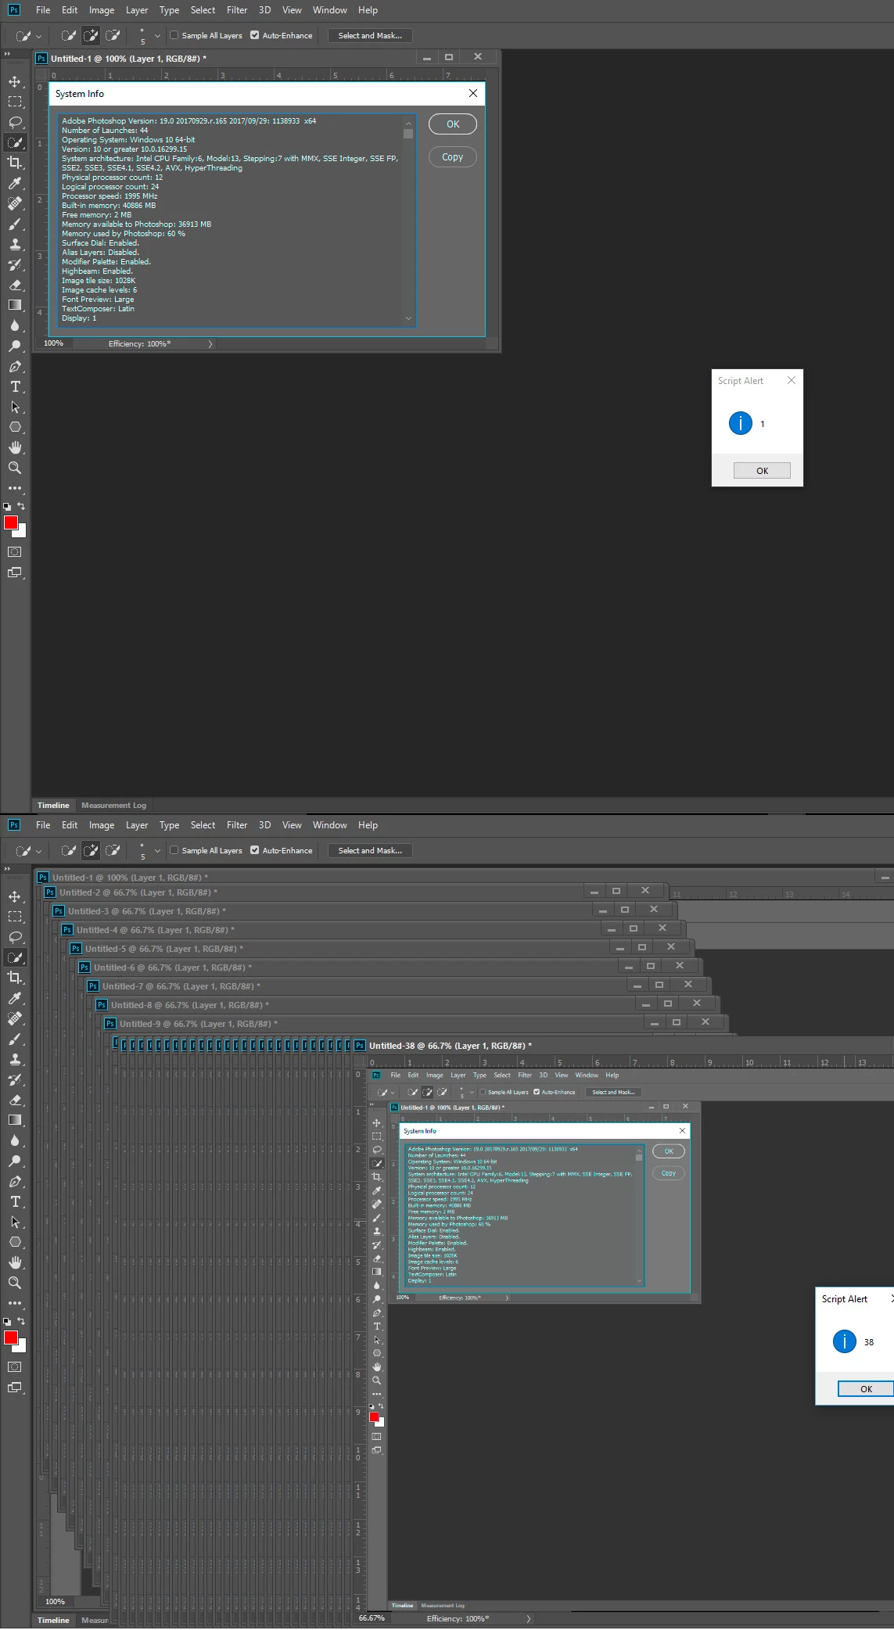Select the Hand tool in upper Photoshop toolbar
Viewport: 894px width, 1630px height.
[x=15, y=447]
